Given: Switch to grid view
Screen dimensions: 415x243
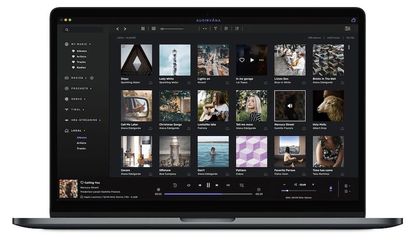Looking at the screenshot, I should click(x=143, y=28).
